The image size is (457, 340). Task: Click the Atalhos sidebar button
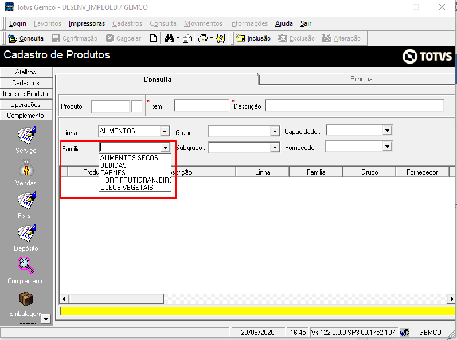[26, 72]
